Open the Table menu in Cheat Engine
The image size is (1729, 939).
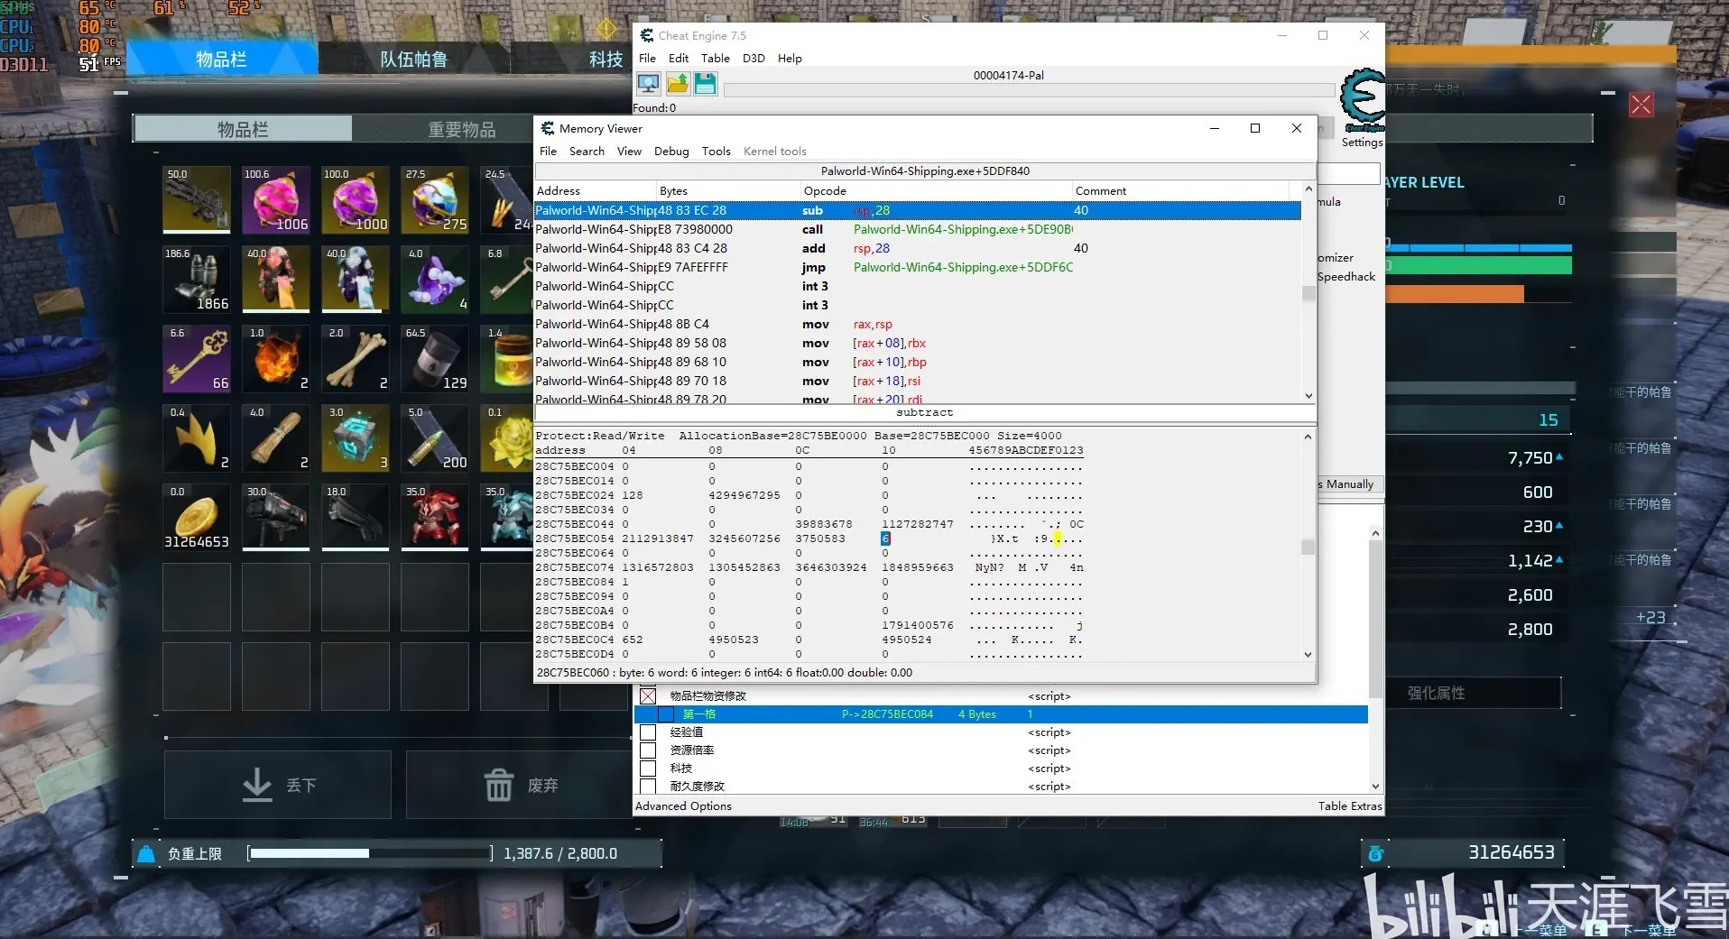[715, 59]
